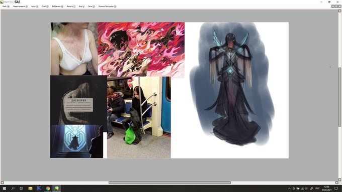The image size is (342, 192).
Task: Open the Вид menu
Action: (x=81, y=7)
